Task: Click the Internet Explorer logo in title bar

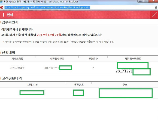Action: [x=1, y=2]
